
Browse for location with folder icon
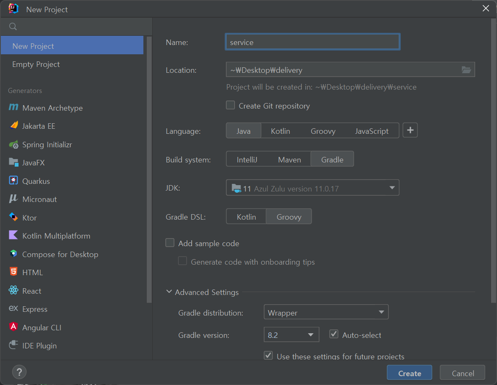466,70
